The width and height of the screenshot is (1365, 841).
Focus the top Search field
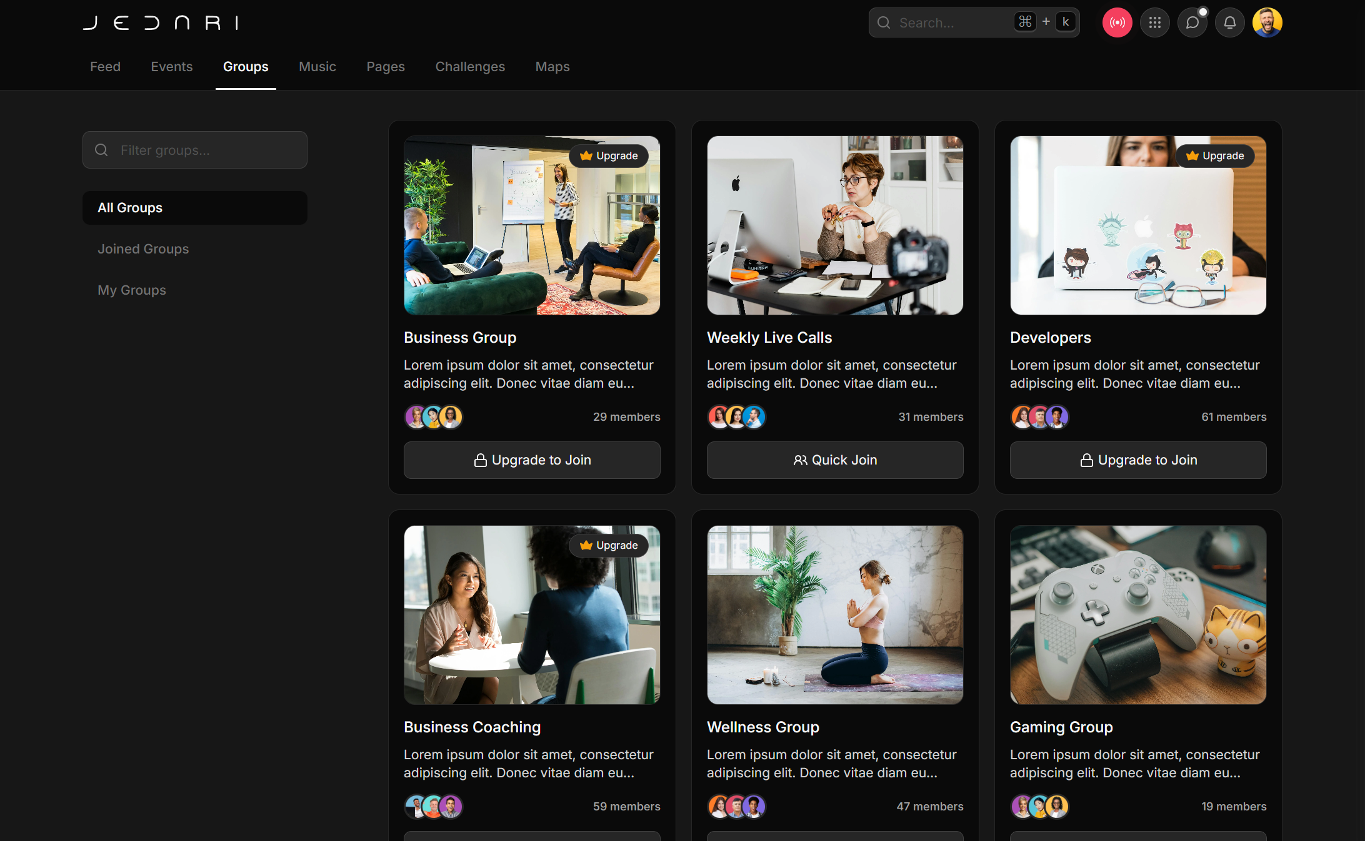click(x=974, y=22)
